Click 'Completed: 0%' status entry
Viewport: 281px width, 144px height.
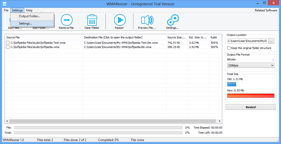coord(109,140)
